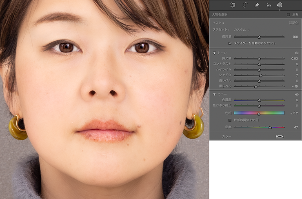Select the Masking tool icon
The width and height of the screenshot is (302, 199).
(280, 5)
